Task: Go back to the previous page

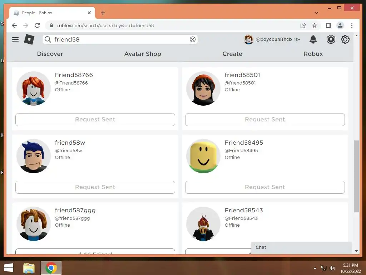Action: [x=14, y=25]
